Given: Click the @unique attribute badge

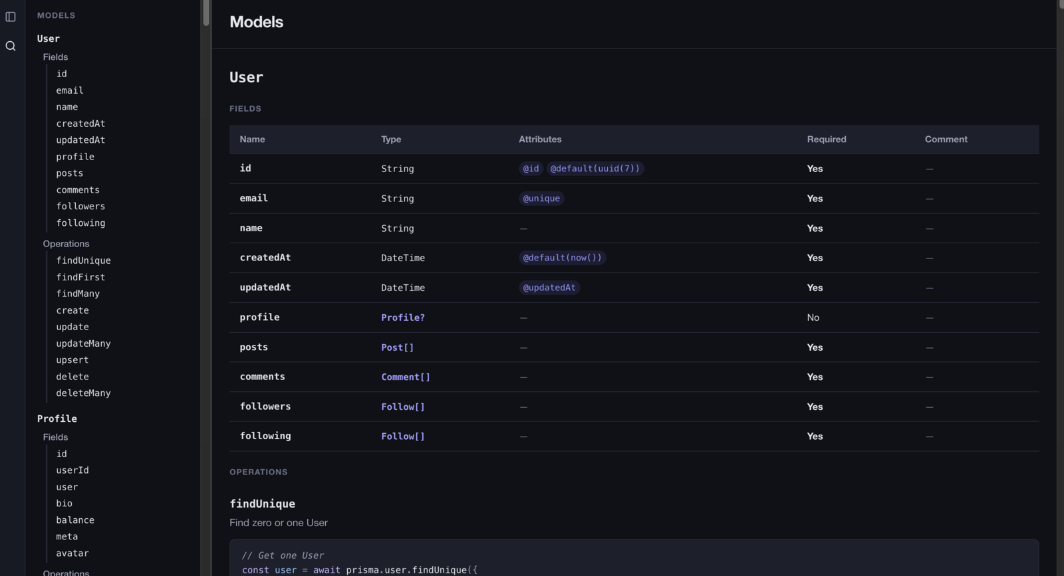Looking at the screenshot, I should [x=541, y=199].
